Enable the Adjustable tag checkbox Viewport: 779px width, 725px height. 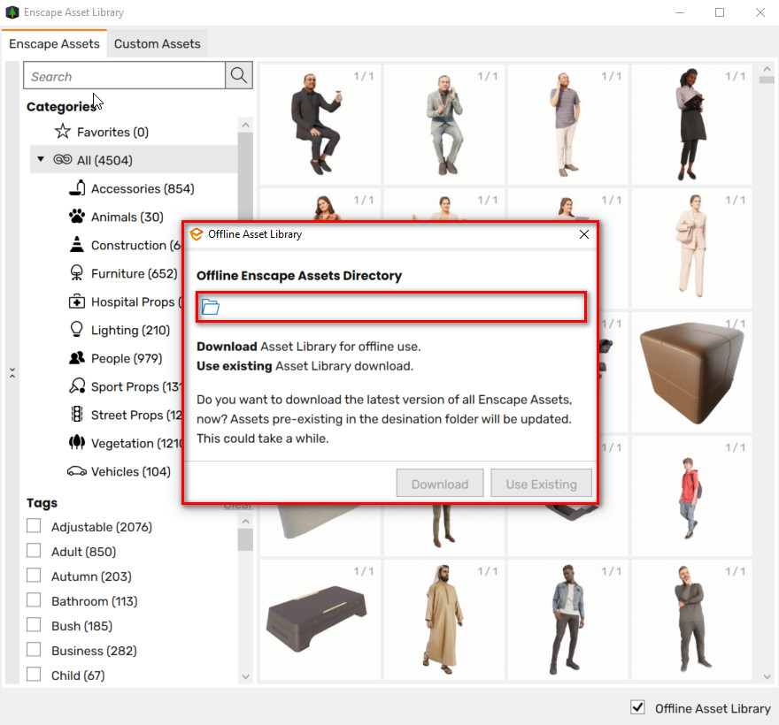[34, 526]
